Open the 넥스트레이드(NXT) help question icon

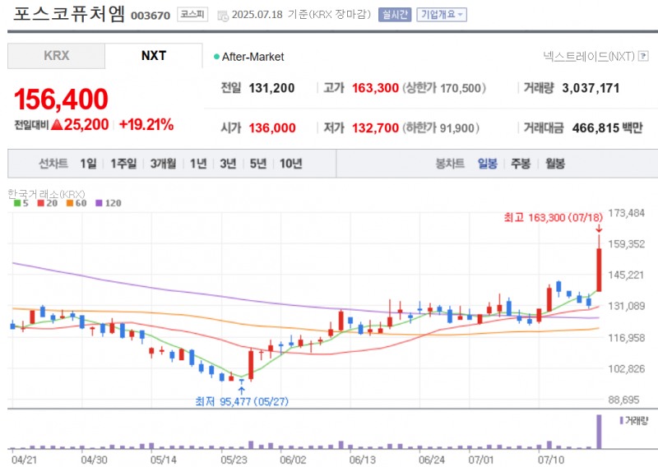643,56
